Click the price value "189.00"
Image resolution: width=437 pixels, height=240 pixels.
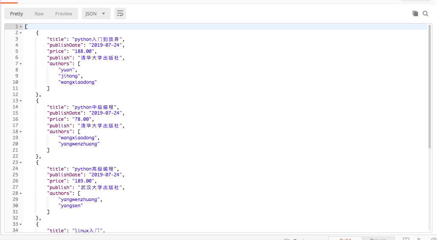pyautogui.click(x=83, y=181)
